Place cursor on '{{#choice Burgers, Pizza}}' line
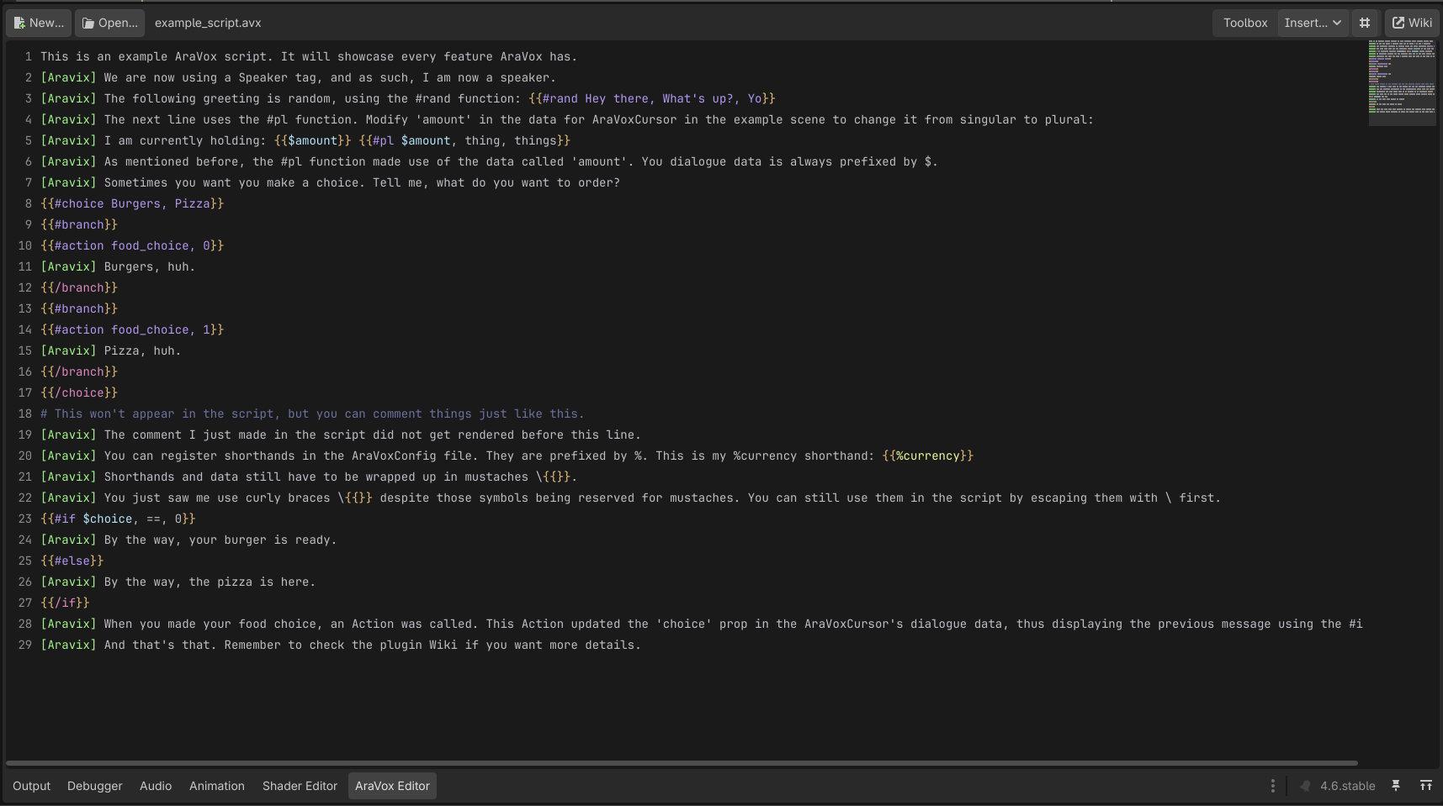Image resolution: width=1443 pixels, height=806 pixels. (132, 203)
